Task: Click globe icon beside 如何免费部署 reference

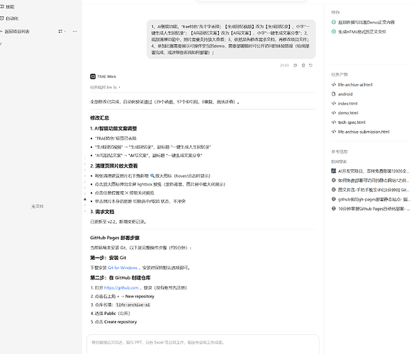Action: pyautogui.click(x=334, y=181)
